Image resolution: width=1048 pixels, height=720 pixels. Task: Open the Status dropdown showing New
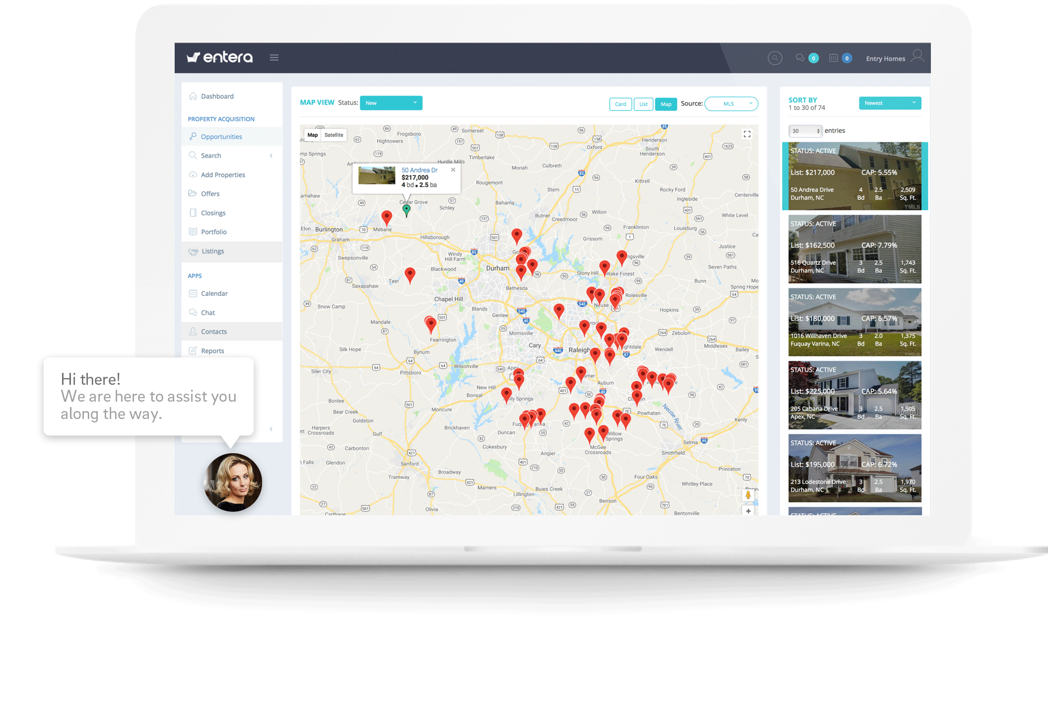coord(391,103)
